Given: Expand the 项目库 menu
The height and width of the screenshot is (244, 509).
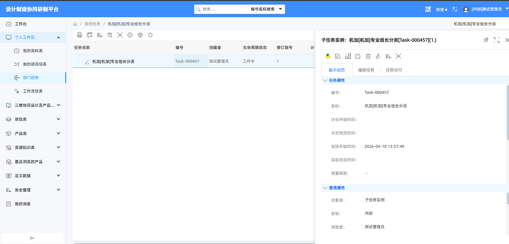Looking at the screenshot, I should coord(59,119).
